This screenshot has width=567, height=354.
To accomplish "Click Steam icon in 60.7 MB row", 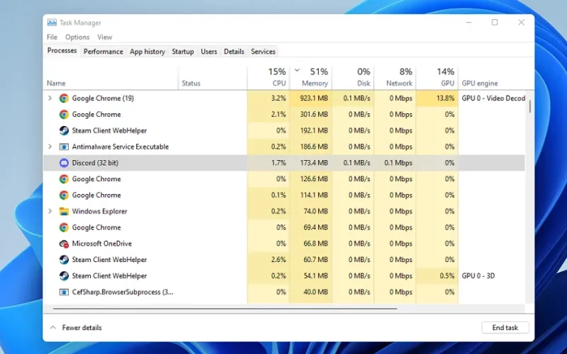I will 64,260.
